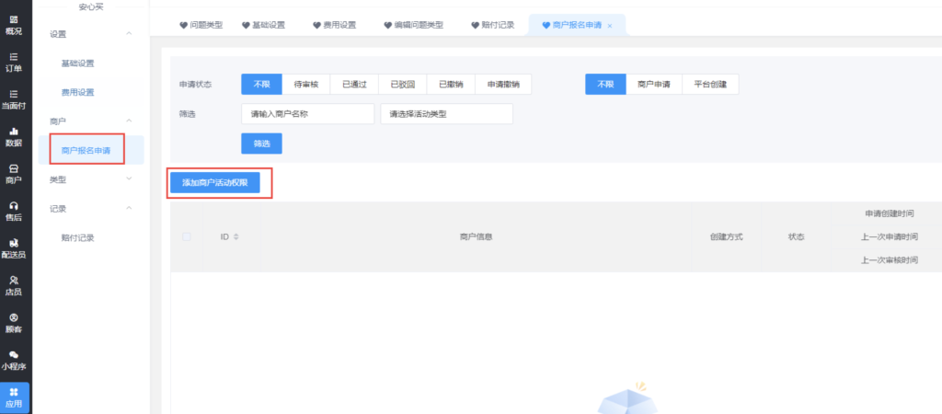
Task: Click the blue 筛选 filter button
Action: click(x=261, y=144)
